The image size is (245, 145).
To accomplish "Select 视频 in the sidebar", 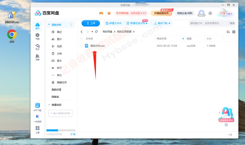I will tap(59, 46).
